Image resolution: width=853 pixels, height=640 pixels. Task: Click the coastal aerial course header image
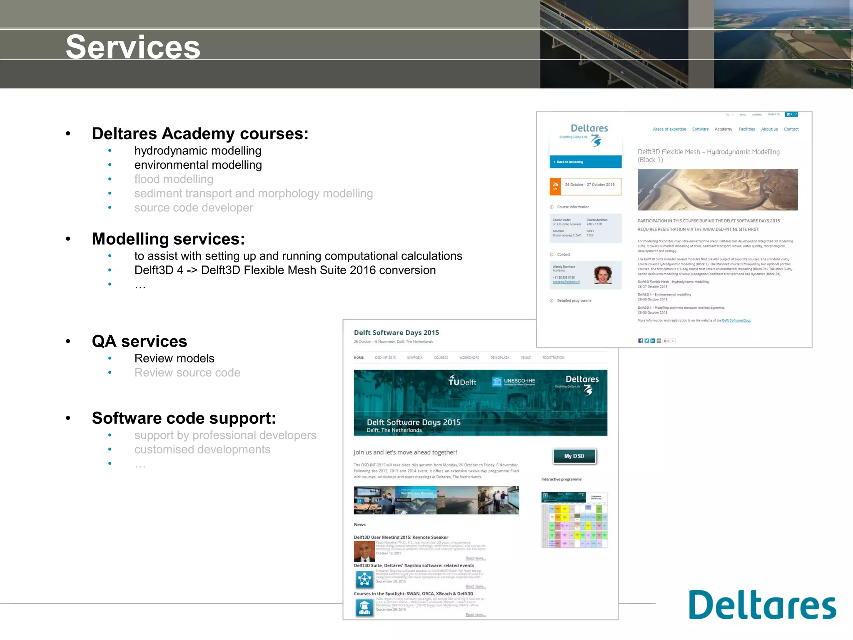click(718, 190)
